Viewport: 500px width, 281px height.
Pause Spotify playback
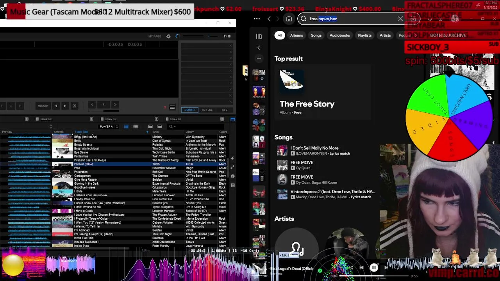(x=374, y=268)
